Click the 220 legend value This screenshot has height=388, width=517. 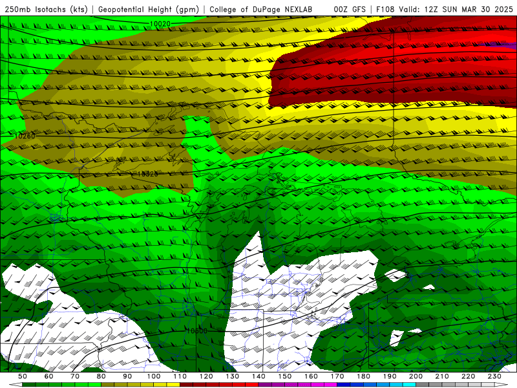pyautogui.click(x=468, y=376)
